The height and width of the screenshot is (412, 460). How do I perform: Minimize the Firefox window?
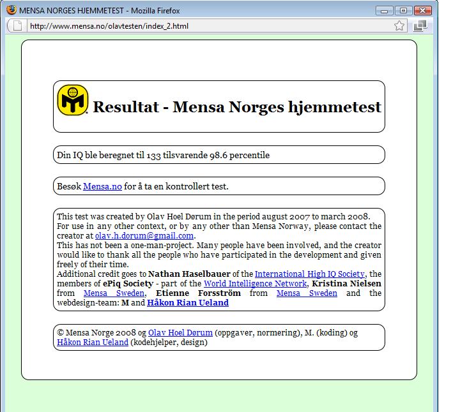point(385,11)
